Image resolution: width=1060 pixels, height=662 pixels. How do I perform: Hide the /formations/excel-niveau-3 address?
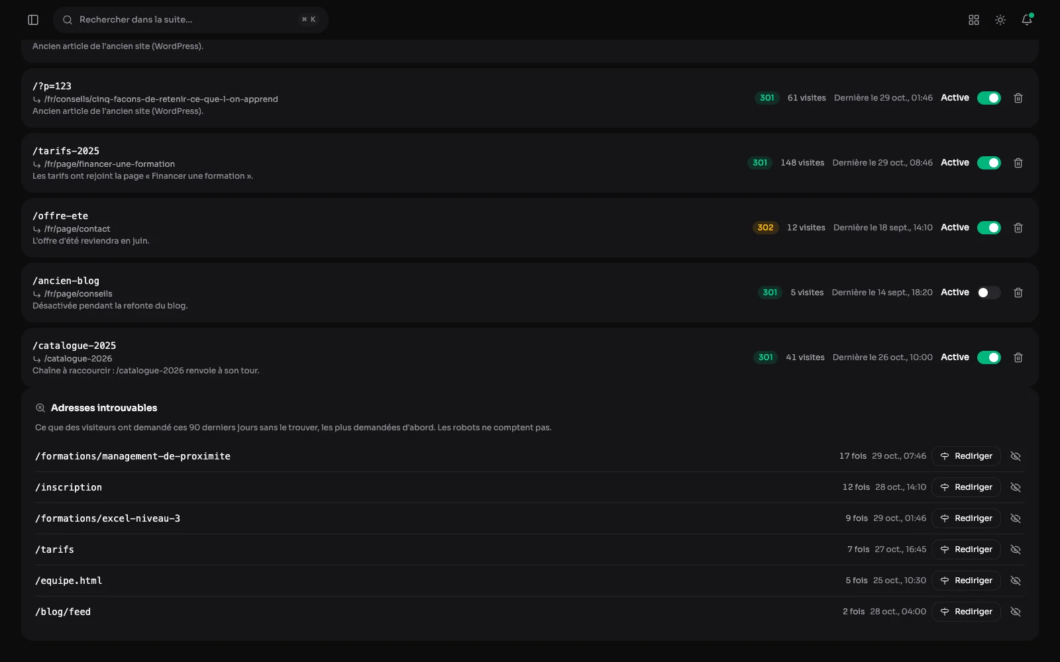point(1016,518)
